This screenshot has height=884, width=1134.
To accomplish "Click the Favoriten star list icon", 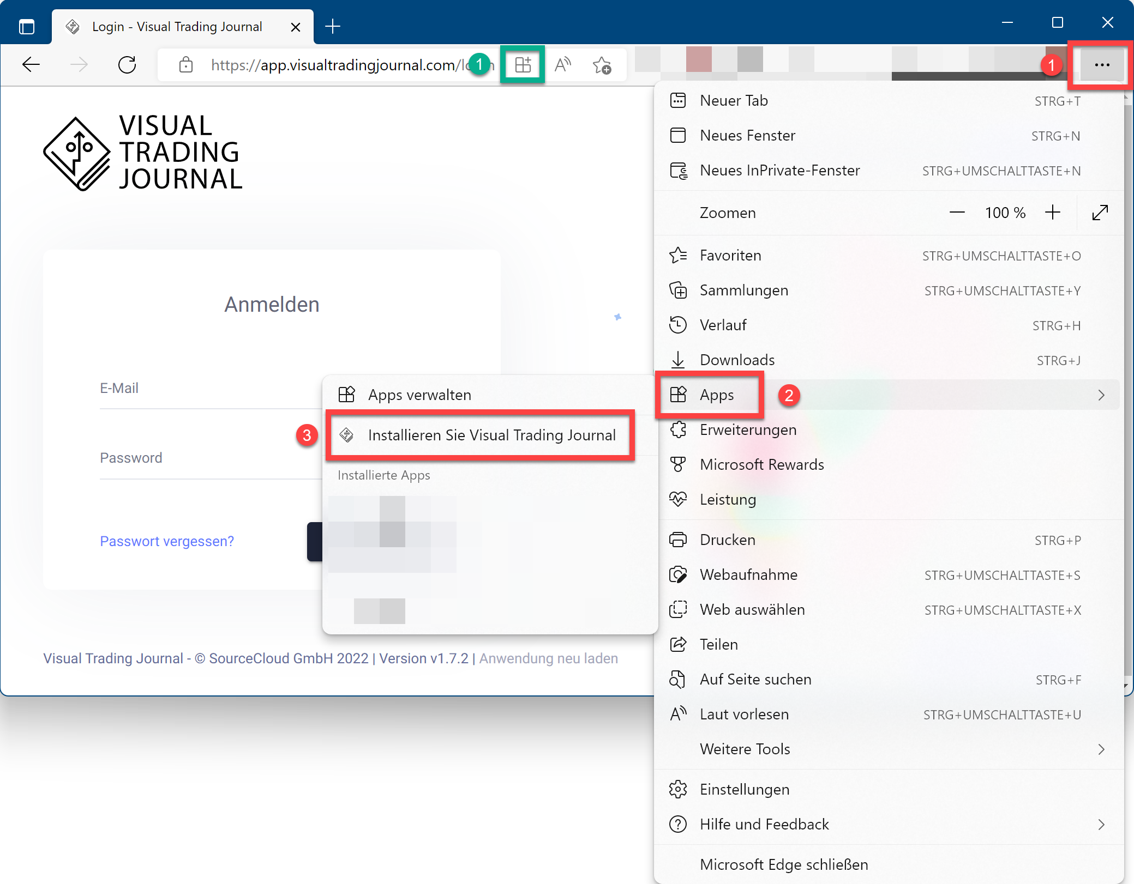I will tap(677, 256).
